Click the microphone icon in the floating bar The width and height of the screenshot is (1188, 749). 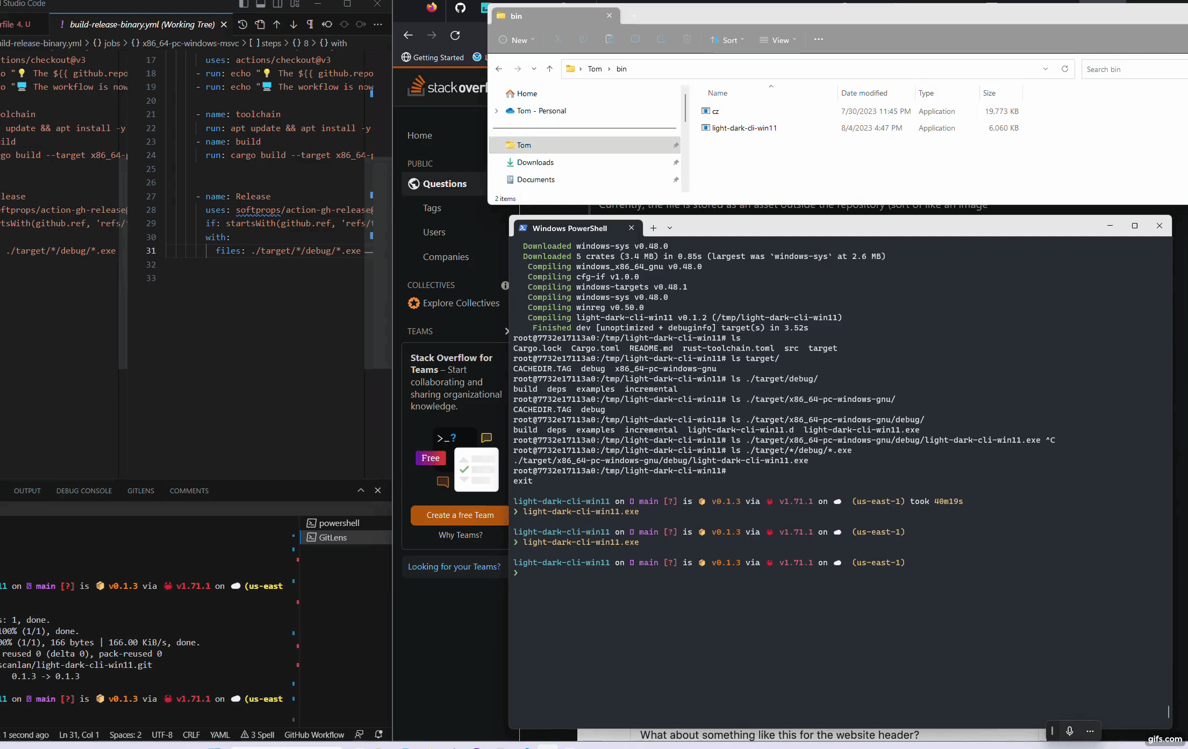[1069, 731]
